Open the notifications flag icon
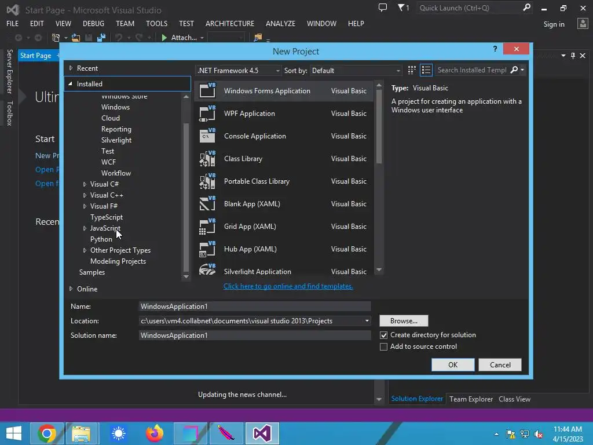The height and width of the screenshot is (445, 593). [x=401, y=8]
